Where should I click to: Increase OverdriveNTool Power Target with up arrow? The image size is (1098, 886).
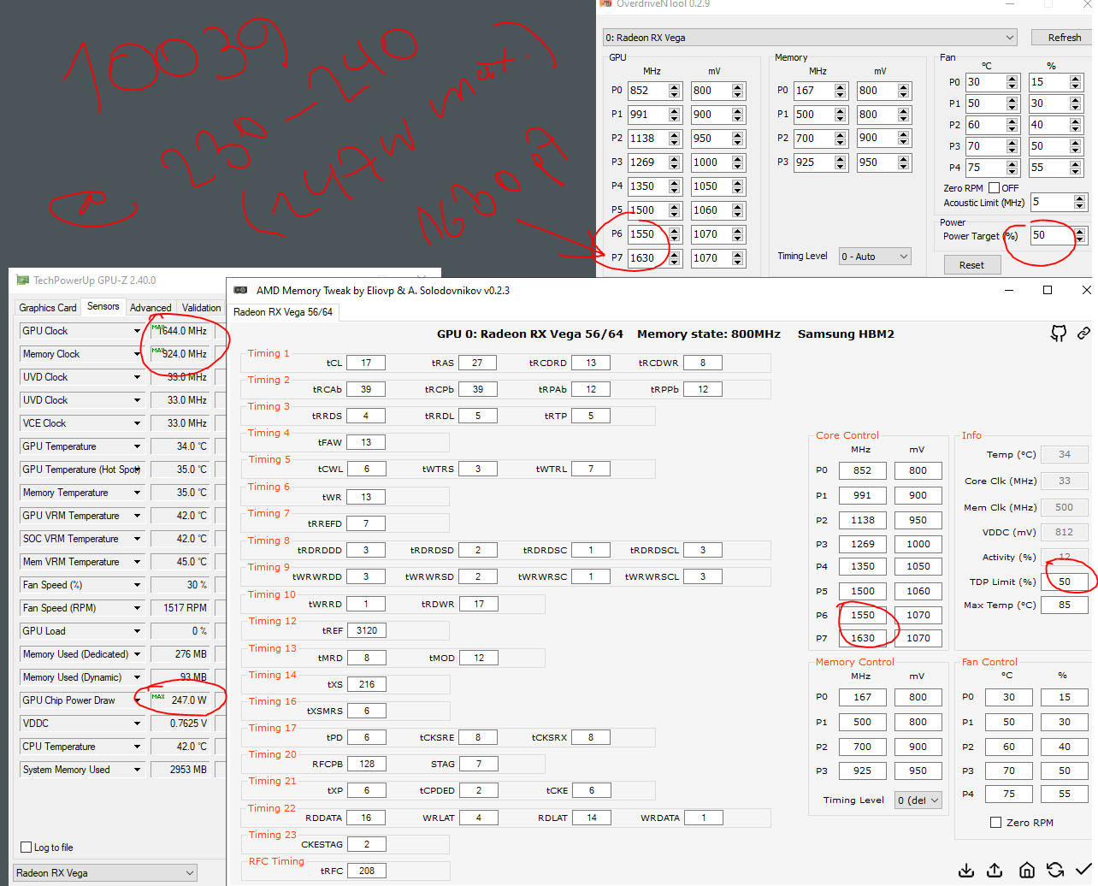click(1080, 231)
